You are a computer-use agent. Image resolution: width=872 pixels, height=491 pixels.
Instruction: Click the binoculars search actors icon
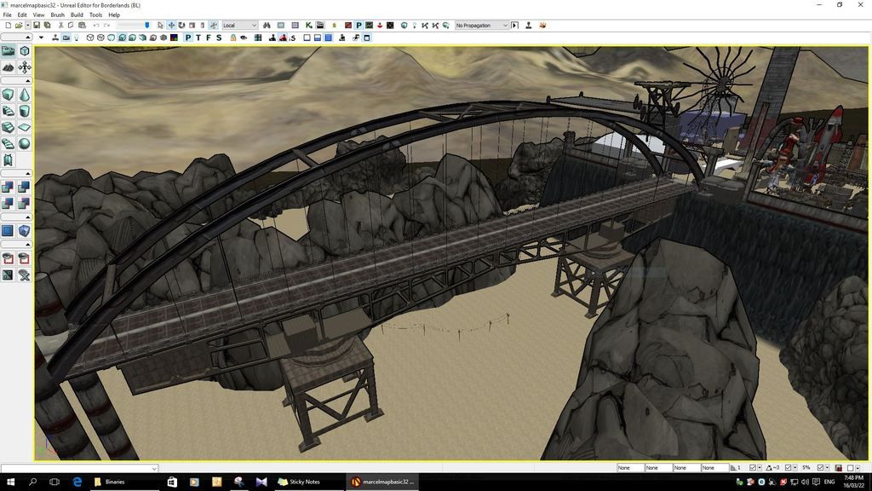267,25
